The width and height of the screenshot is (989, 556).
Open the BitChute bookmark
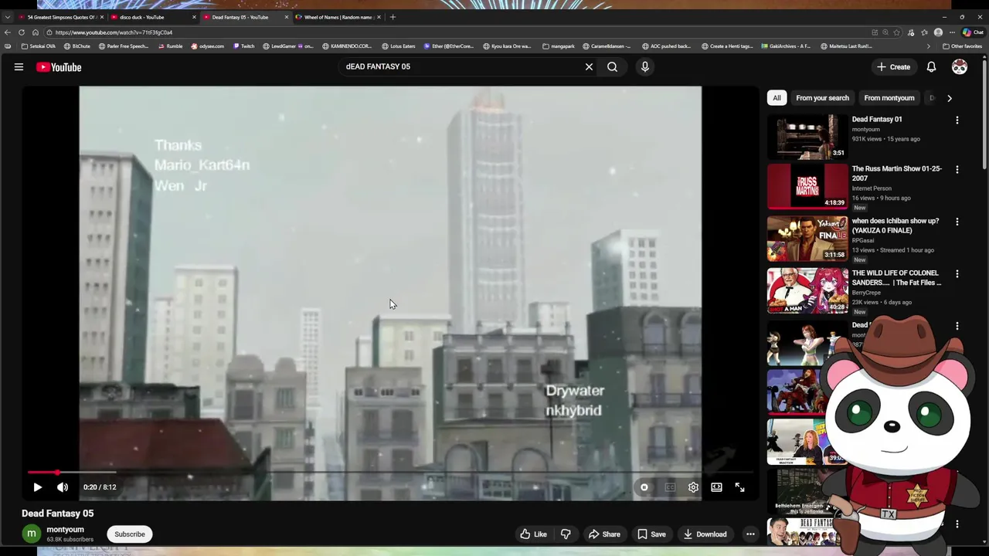(x=77, y=46)
